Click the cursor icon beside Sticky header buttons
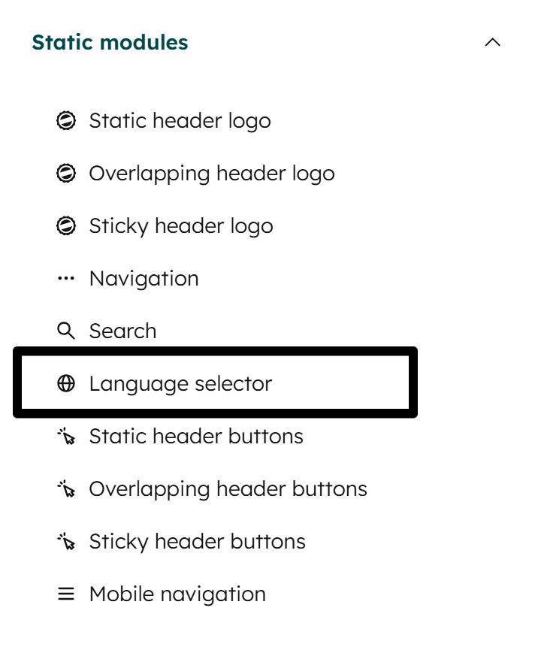 67,541
